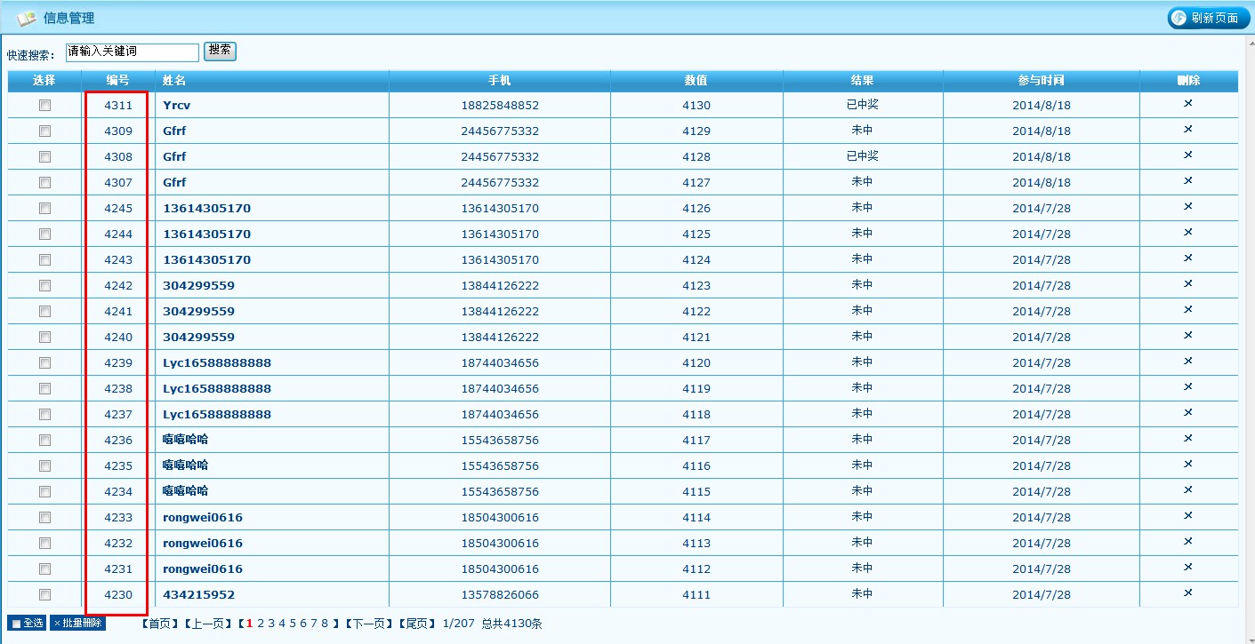Click the 参与时间 column header
The image size is (1255, 644).
coord(1041,81)
